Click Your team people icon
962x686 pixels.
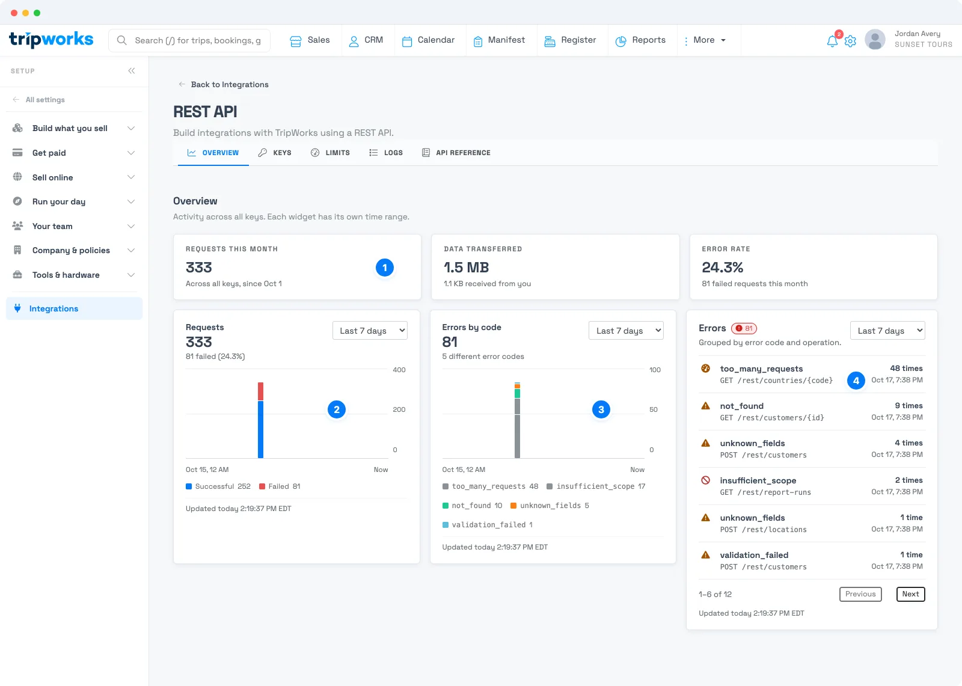(17, 226)
